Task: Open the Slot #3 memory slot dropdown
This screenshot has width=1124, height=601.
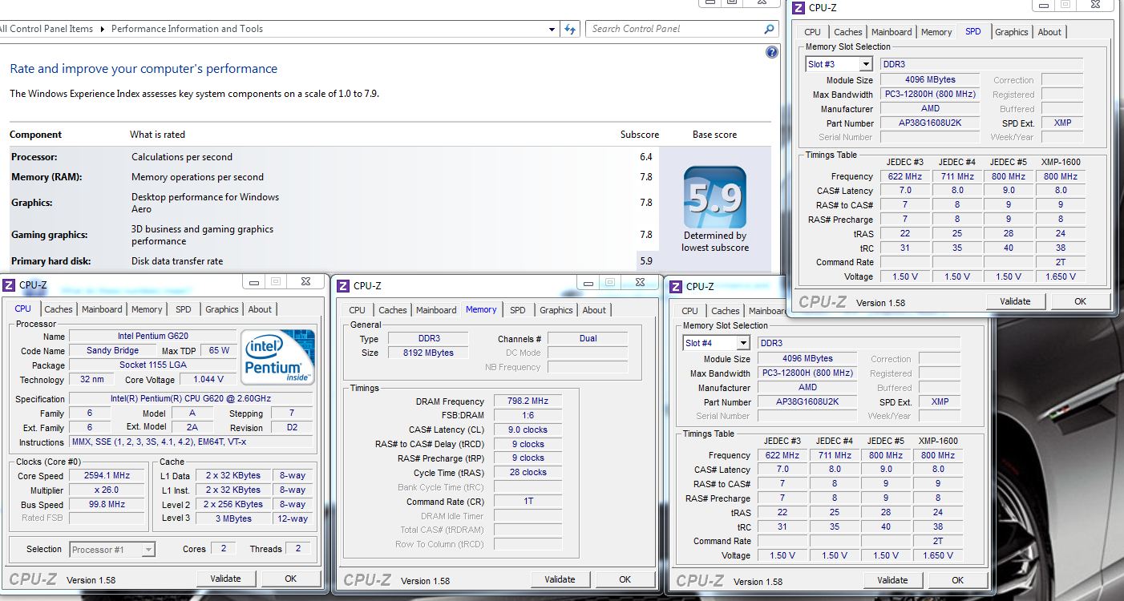Action: [866, 64]
